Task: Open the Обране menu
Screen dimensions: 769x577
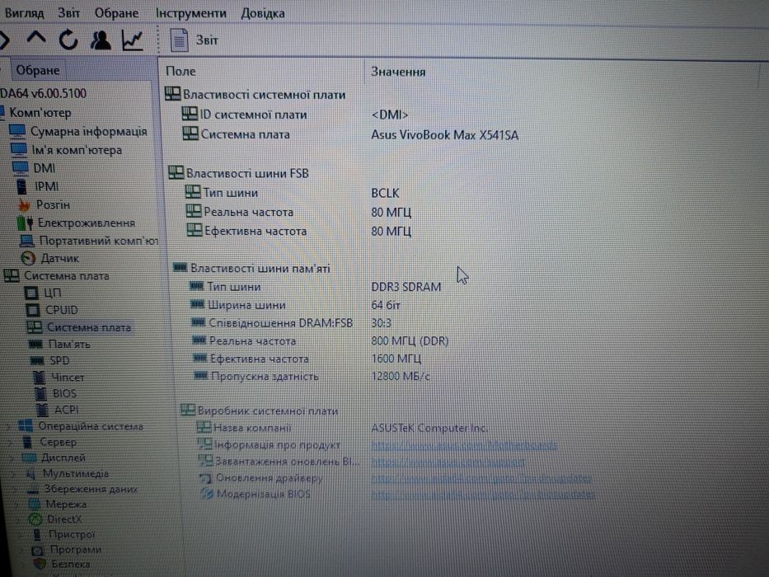Action: [116, 12]
